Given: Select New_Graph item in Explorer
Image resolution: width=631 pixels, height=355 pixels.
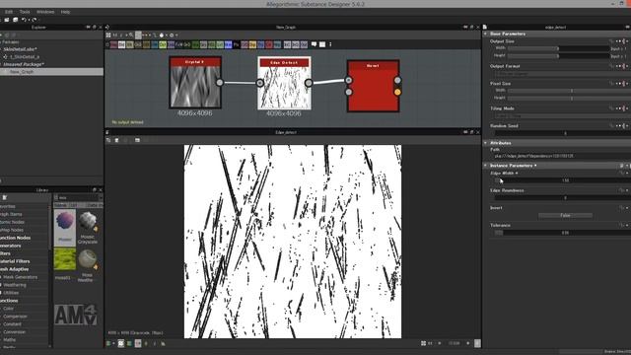Looking at the screenshot, I should coord(51,72).
